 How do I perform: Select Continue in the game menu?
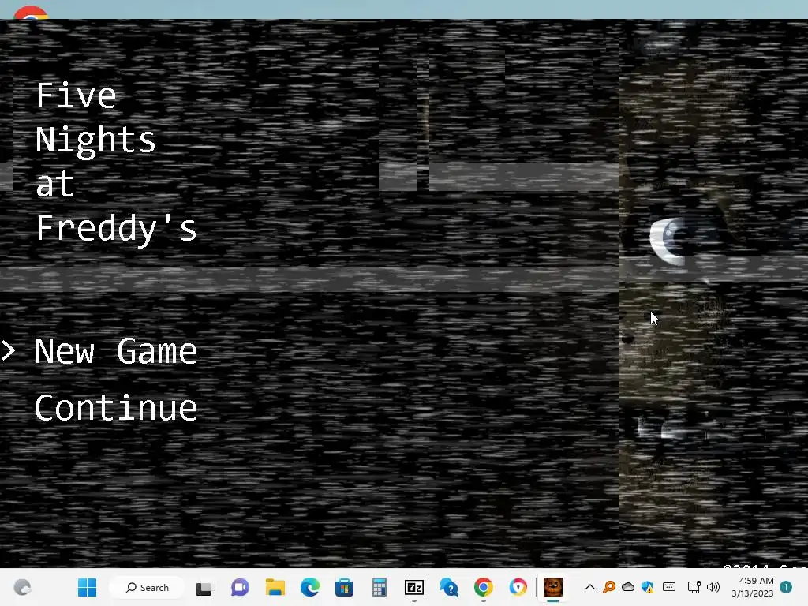pos(116,408)
